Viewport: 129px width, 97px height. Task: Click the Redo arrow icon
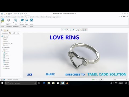point(15,14)
